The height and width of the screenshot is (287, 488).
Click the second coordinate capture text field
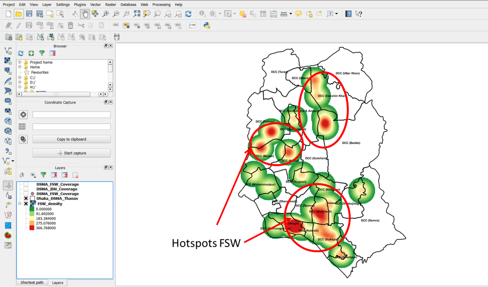coord(72,127)
